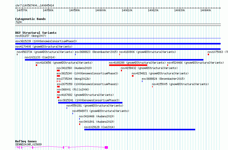Click the nsv1075063 red variant marker

tap(208, 54)
